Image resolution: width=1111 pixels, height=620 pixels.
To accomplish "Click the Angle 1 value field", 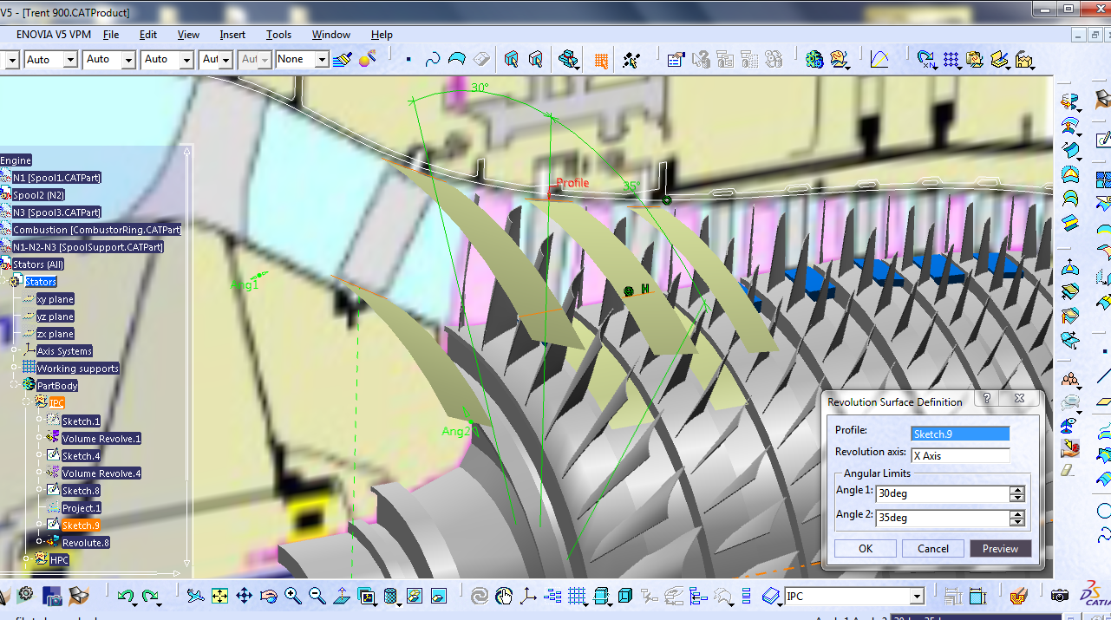I will pyautogui.click(x=942, y=493).
